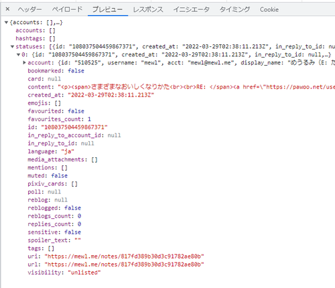Expand the account object node
Viewport: 335px width, 288px height.
click(25, 63)
